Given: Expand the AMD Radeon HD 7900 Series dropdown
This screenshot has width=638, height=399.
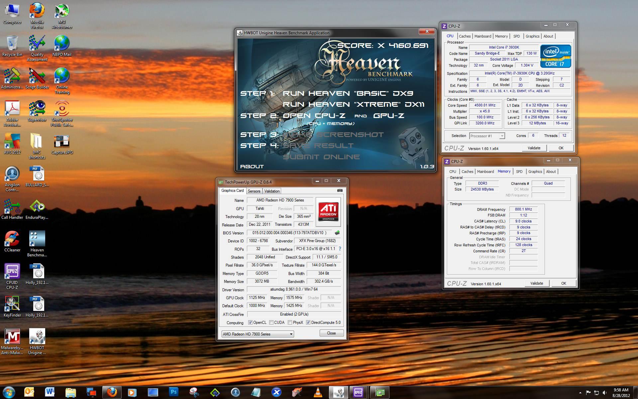Looking at the screenshot, I should (x=258, y=334).
